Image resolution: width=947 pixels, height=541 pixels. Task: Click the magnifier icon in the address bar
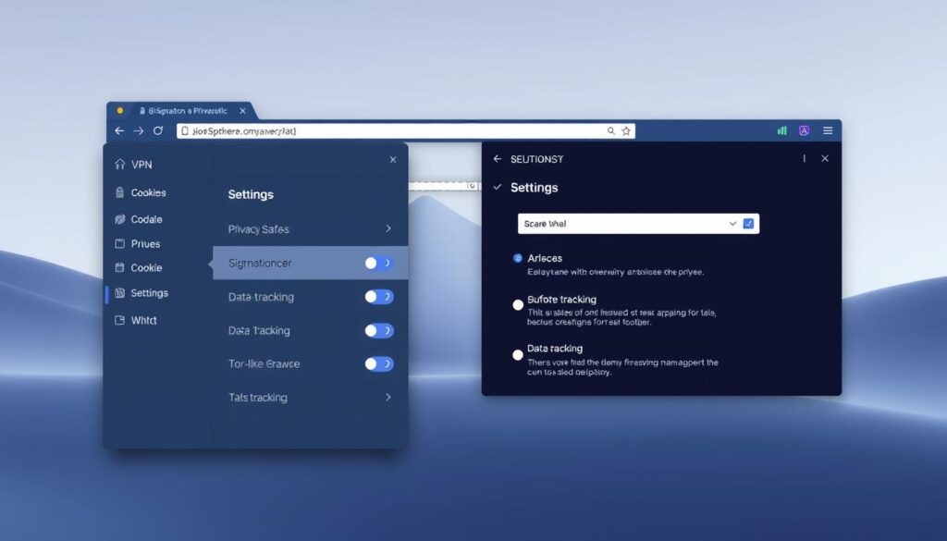611,131
